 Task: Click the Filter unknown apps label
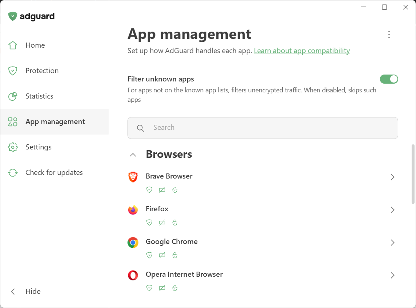[x=161, y=79]
